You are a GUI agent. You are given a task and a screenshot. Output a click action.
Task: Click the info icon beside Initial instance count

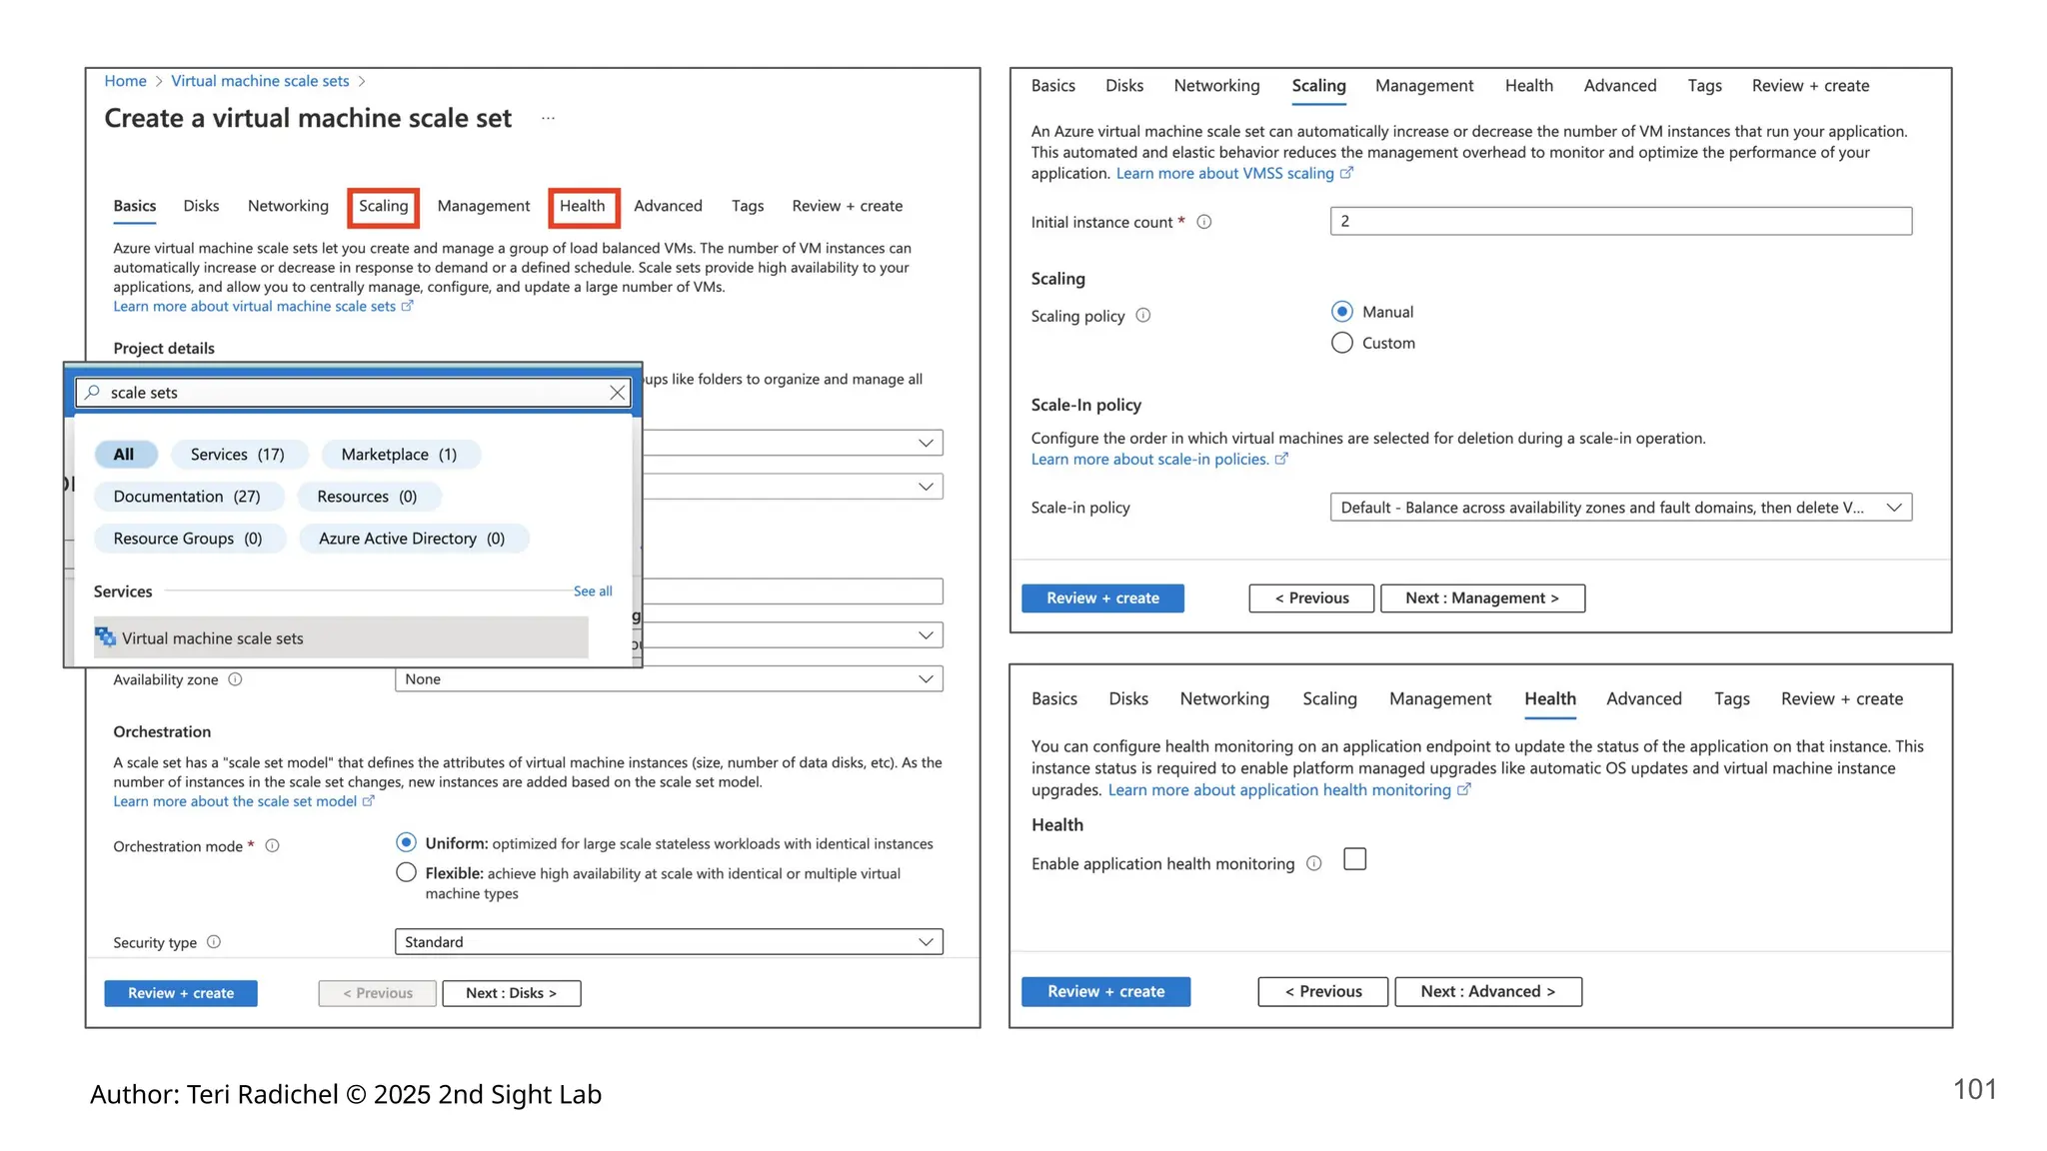click(1204, 222)
